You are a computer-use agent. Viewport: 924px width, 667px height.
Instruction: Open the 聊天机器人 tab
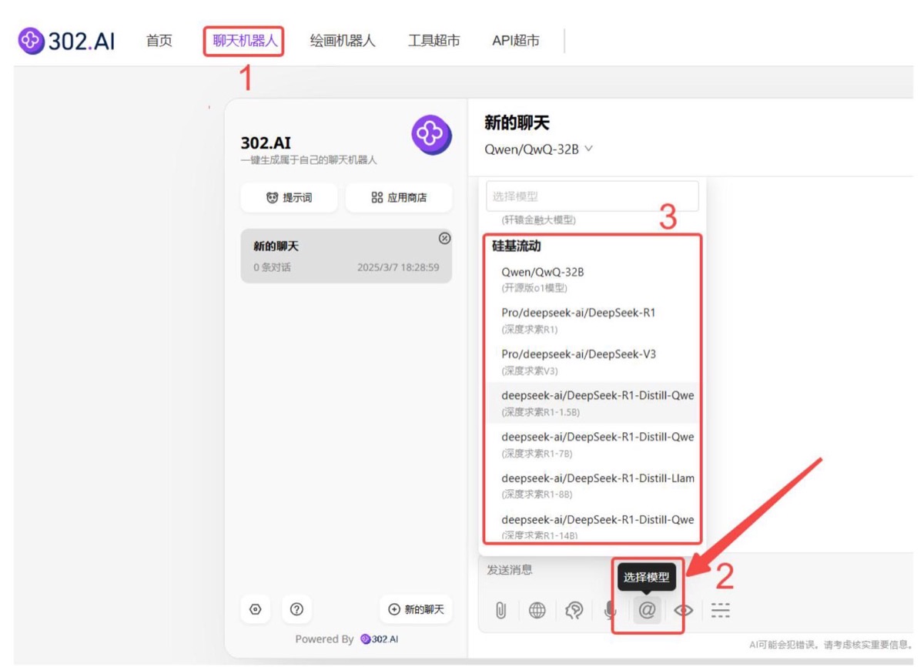point(245,41)
